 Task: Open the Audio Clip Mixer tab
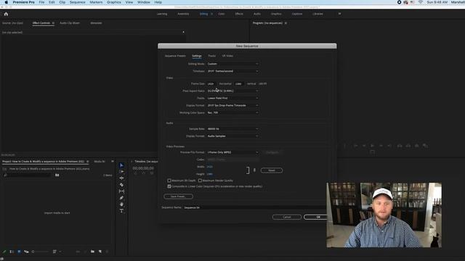pos(70,23)
